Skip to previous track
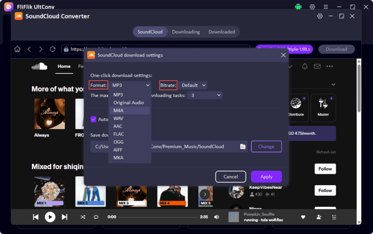This screenshot has height=234, width=373. click(36, 217)
